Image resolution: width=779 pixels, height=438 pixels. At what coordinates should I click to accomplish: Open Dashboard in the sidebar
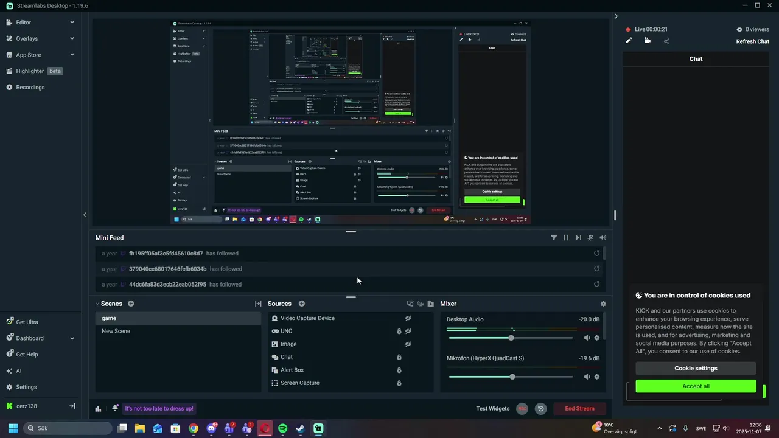pos(29,338)
